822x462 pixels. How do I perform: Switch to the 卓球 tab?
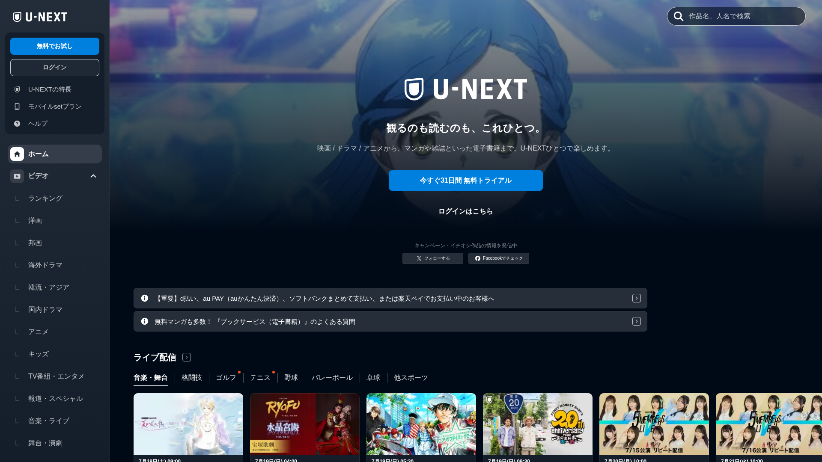(x=373, y=378)
